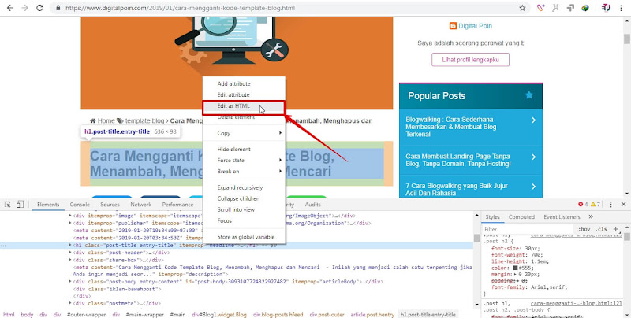
Task: Switch to the Network tab
Action: (141, 205)
